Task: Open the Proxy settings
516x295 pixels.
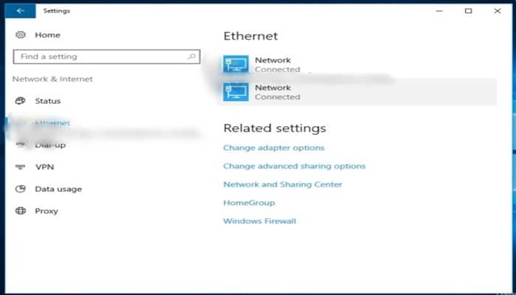Action: tap(46, 211)
